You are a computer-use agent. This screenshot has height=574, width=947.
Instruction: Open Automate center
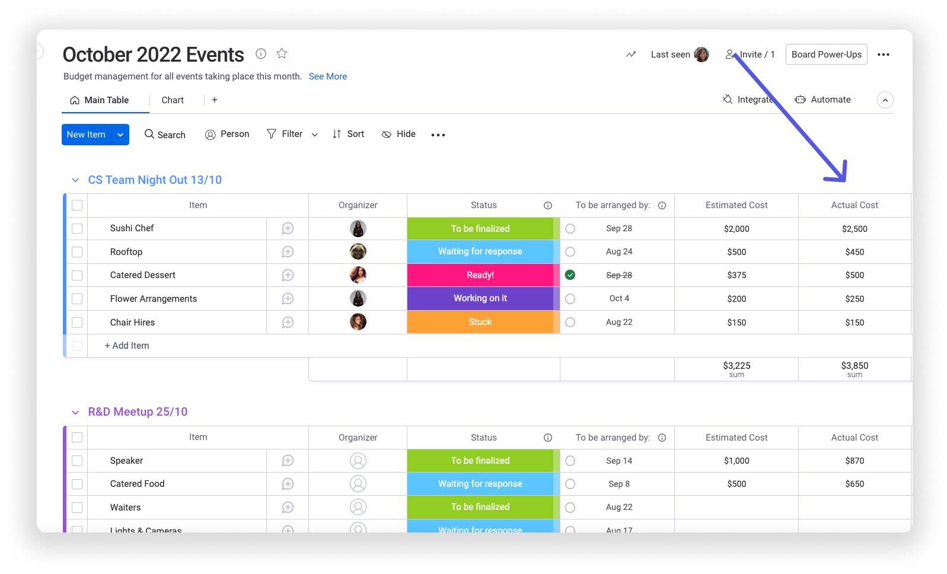coord(823,100)
